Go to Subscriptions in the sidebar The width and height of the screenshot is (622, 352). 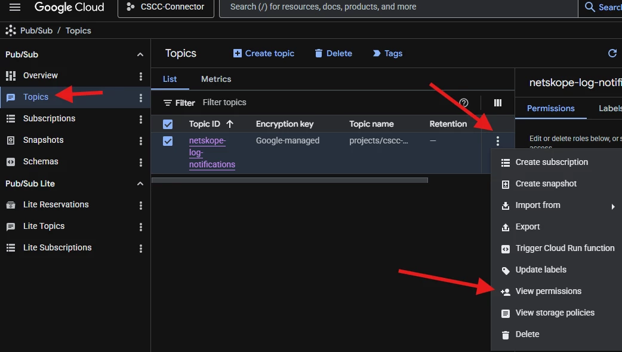pyautogui.click(x=49, y=118)
